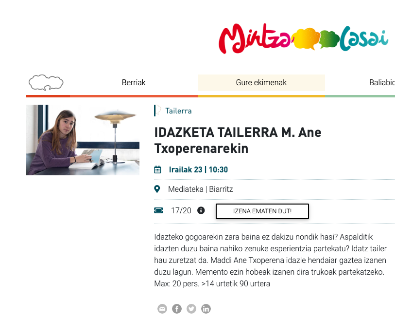Share the event on Twitter
The height and width of the screenshot is (318, 395).
tap(191, 309)
